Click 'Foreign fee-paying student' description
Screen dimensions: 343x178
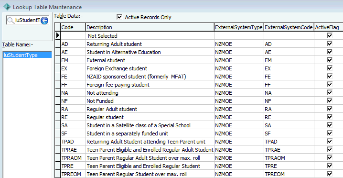[x=150, y=84]
